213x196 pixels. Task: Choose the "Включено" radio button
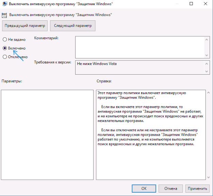[5, 48]
